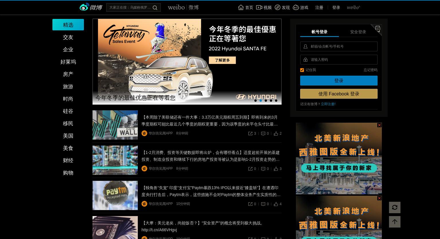Switch to 帐号登录 login tab

coord(319,32)
